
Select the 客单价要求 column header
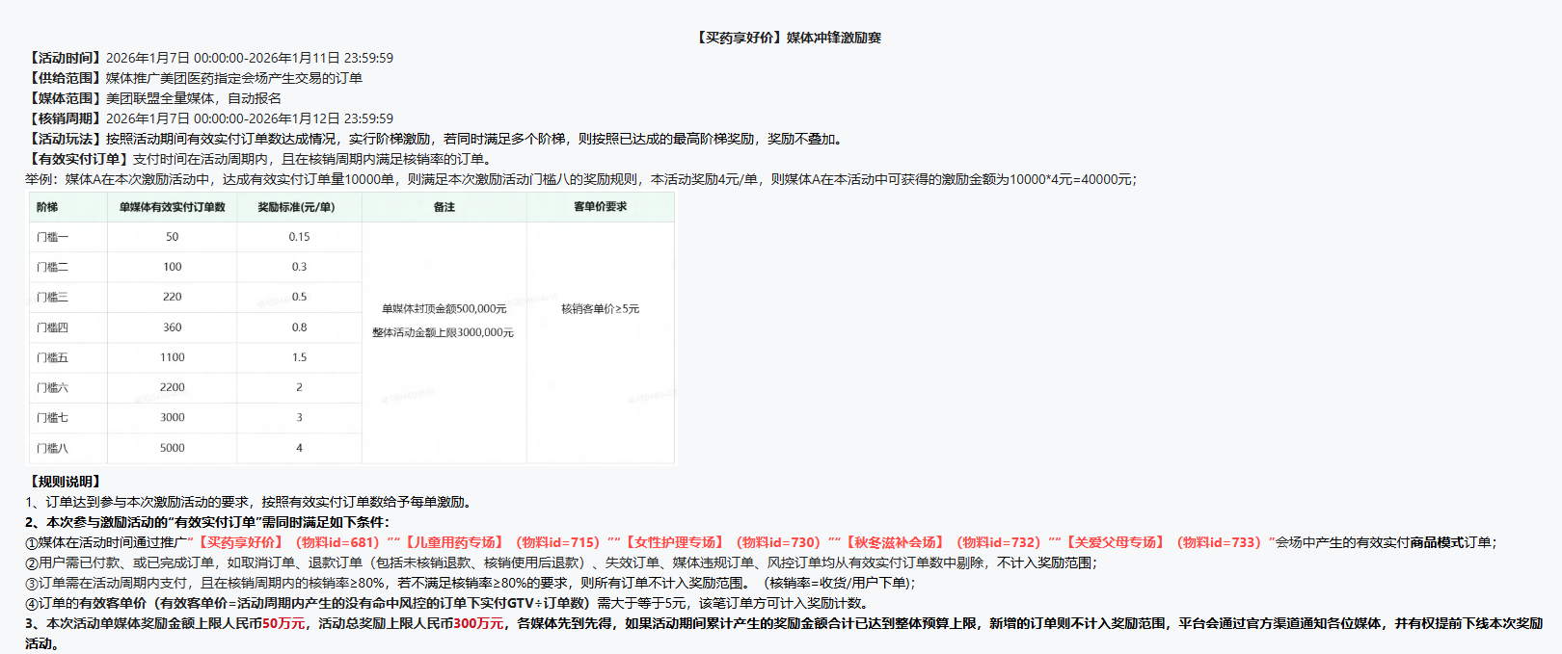pos(600,207)
